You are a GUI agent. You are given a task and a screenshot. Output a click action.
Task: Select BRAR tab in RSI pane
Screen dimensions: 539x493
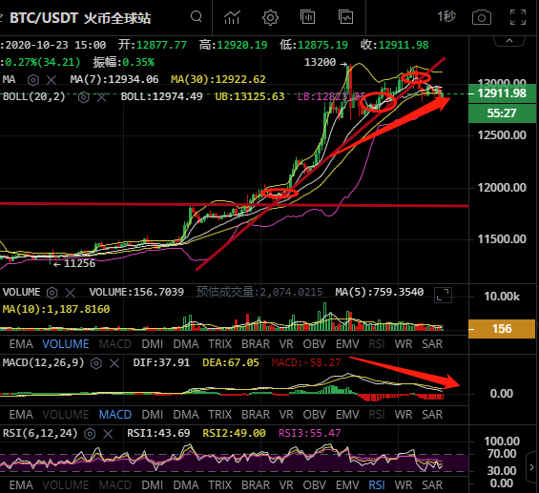tap(256, 485)
